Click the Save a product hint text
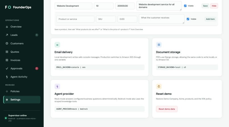This screenshot has width=229, height=127. click(x=99, y=29)
